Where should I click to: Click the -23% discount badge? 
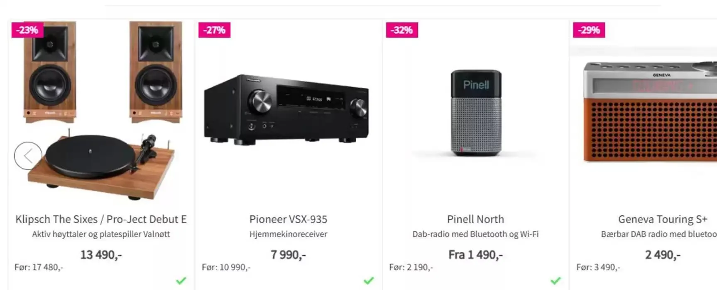pos(27,30)
